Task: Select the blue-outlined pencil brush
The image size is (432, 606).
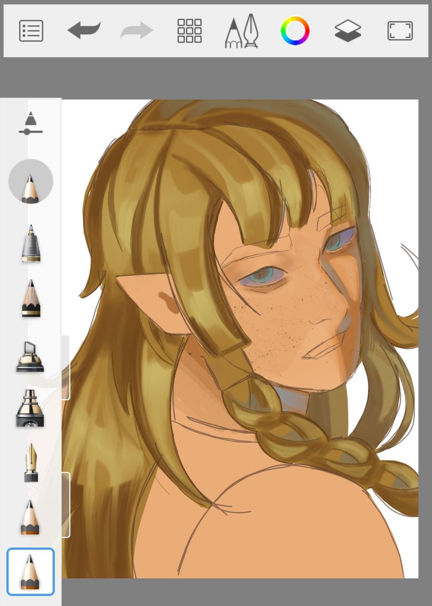Action: pyautogui.click(x=30, y=572)
